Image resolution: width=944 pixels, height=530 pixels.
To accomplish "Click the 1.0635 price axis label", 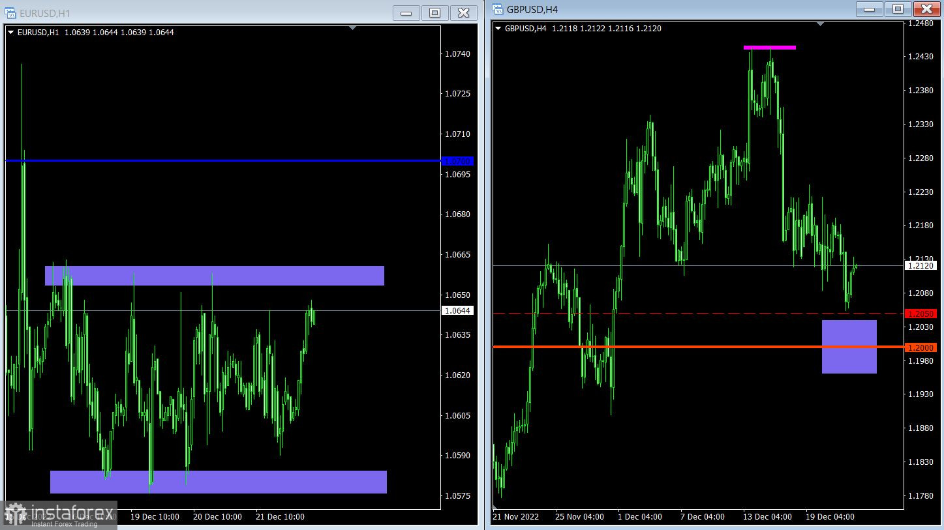I will point(457,335).
